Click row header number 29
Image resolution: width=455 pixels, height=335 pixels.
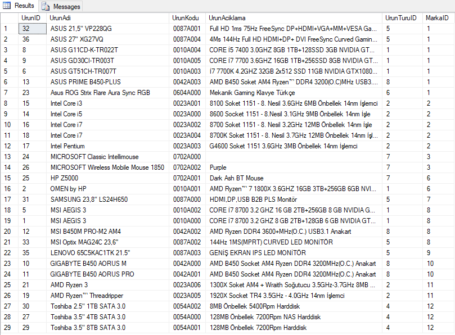click(x=10, y=328)
